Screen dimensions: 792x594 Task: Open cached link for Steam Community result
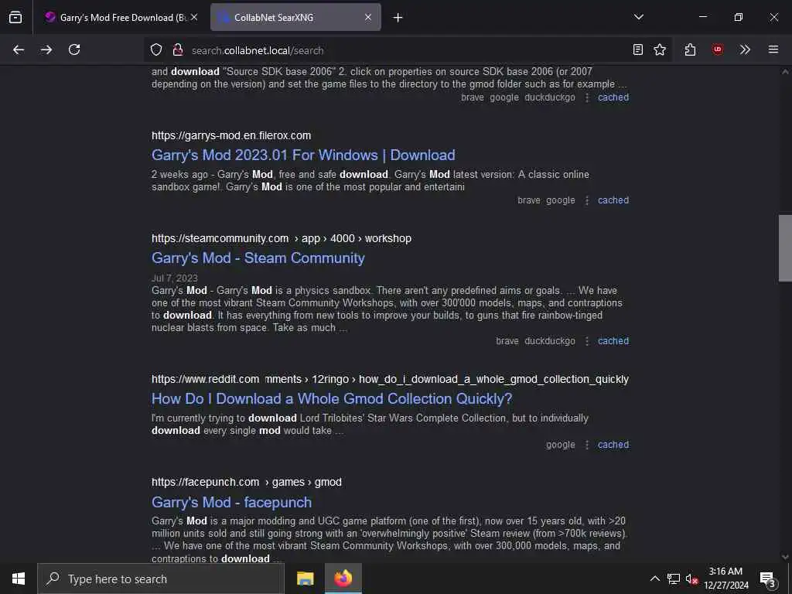tap(613, 341)
